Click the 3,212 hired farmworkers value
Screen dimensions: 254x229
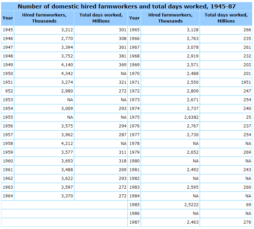click(x=66, y=30)
